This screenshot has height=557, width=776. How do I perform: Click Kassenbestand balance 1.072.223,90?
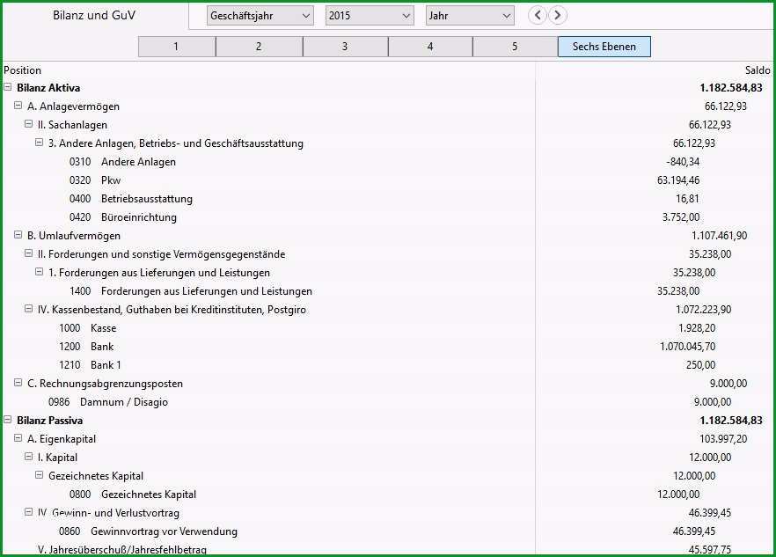pyautogui.click(x=704, y=310)
